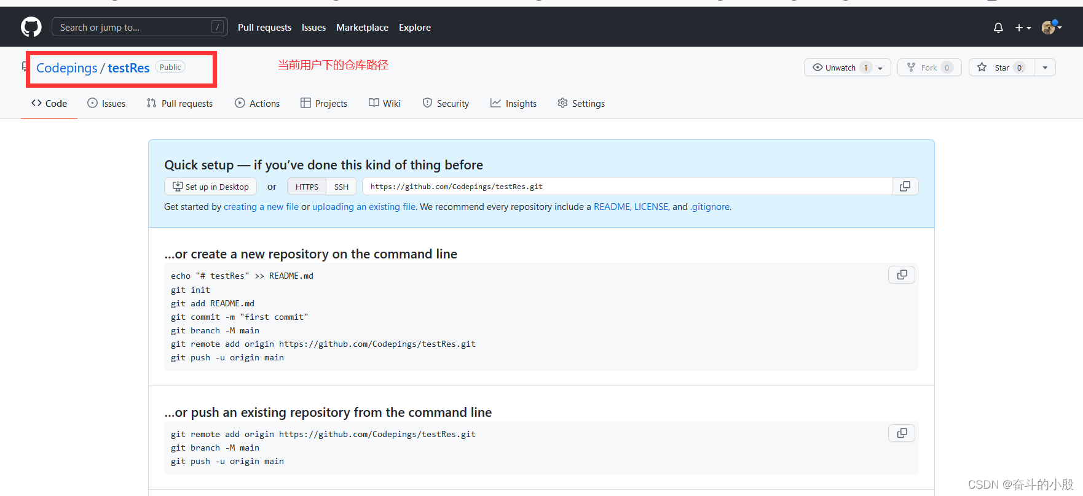Open Issues in the top navigation
This screenshot has width=1083, height=496.
coord(313,28)
